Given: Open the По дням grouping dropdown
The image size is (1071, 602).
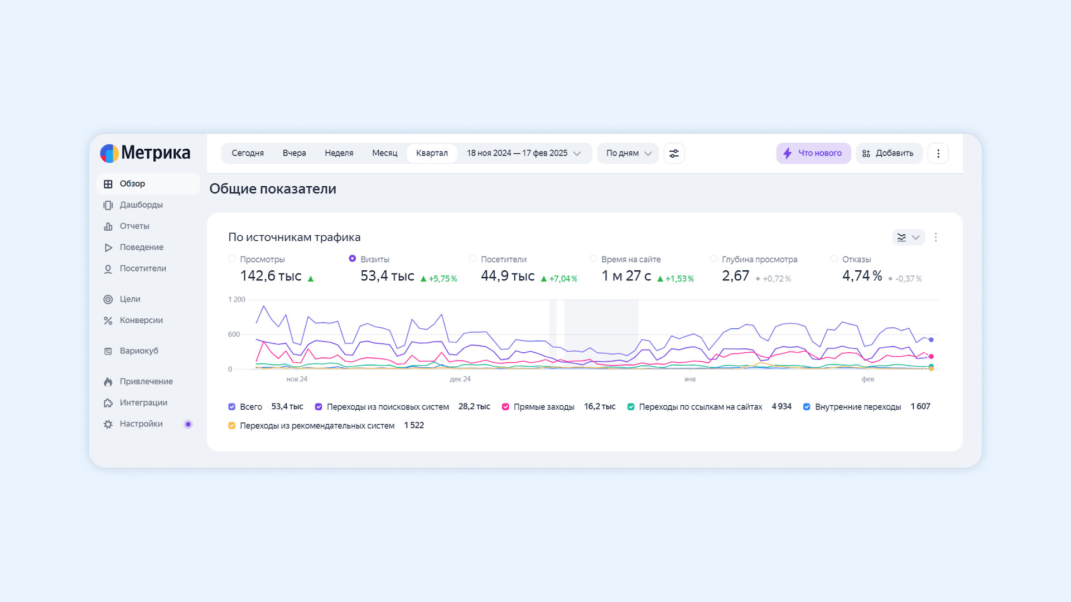Looking at the screenshot, I should click(x=628, y=153).
